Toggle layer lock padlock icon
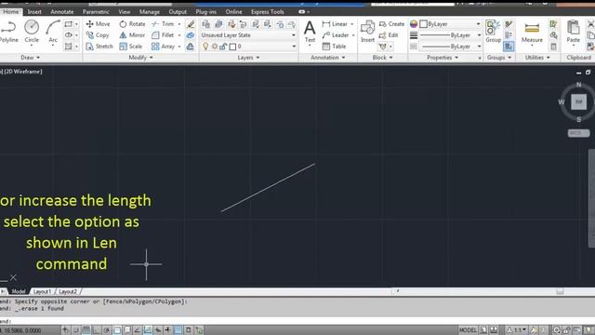The image size is (595, 335). 223,47
